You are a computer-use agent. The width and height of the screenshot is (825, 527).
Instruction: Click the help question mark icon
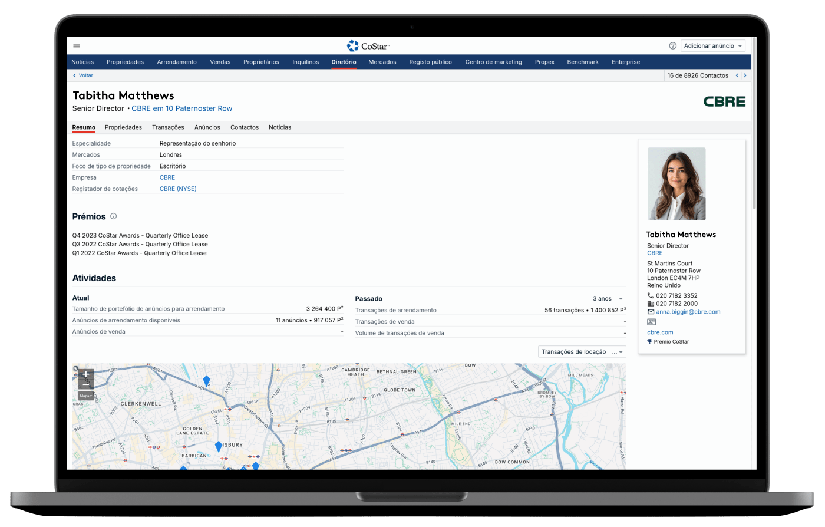[672, 46]
